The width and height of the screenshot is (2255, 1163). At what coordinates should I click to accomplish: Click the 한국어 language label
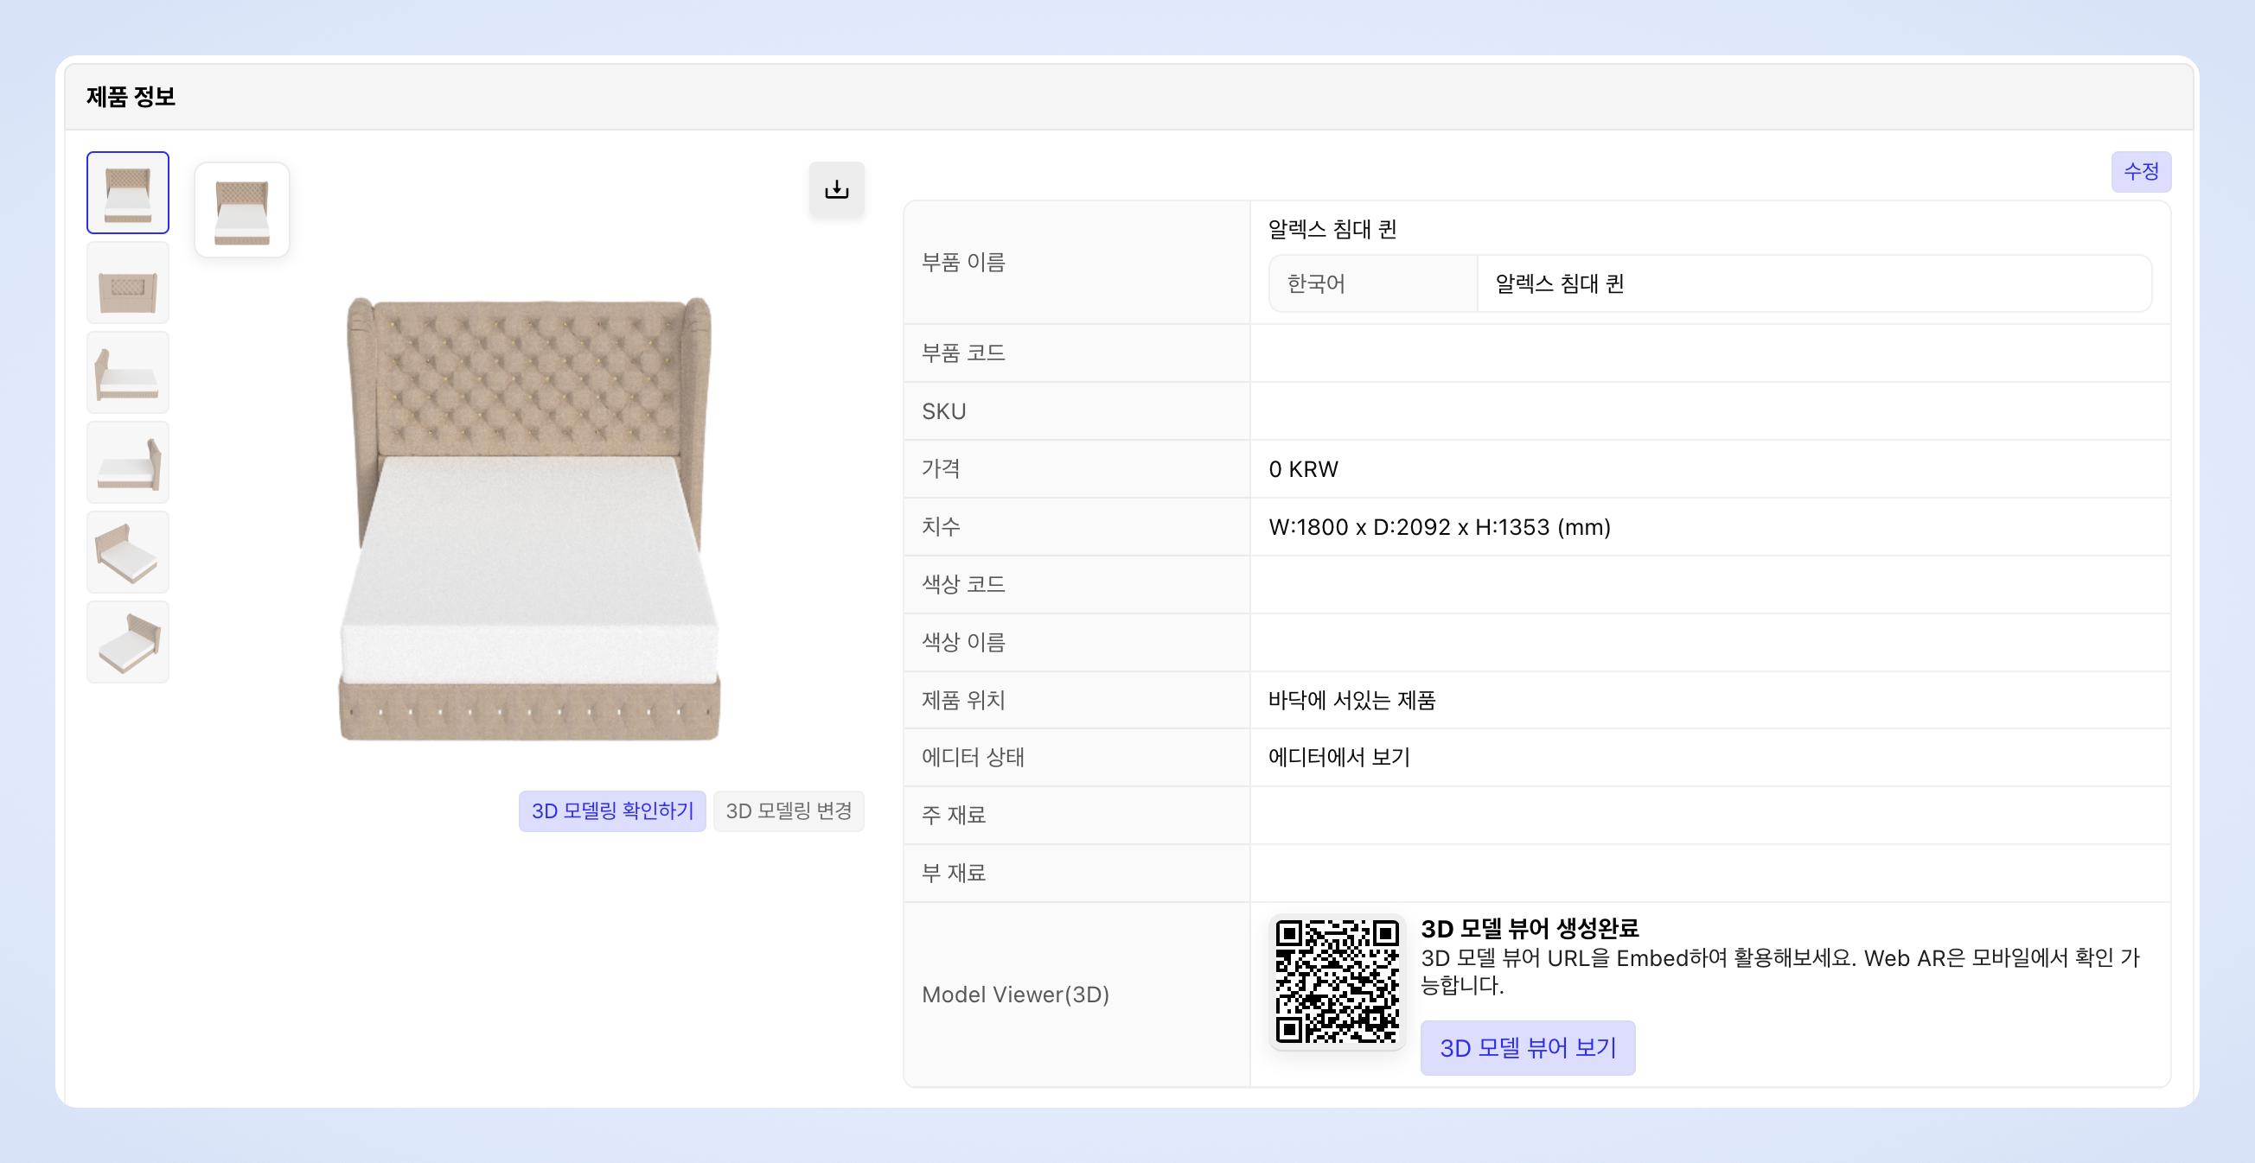pos(1316,283)
